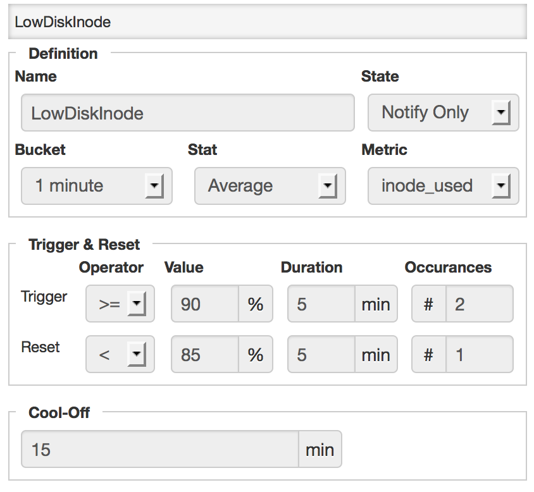Click the Name field containing LowDiskInode

[187, 113]
